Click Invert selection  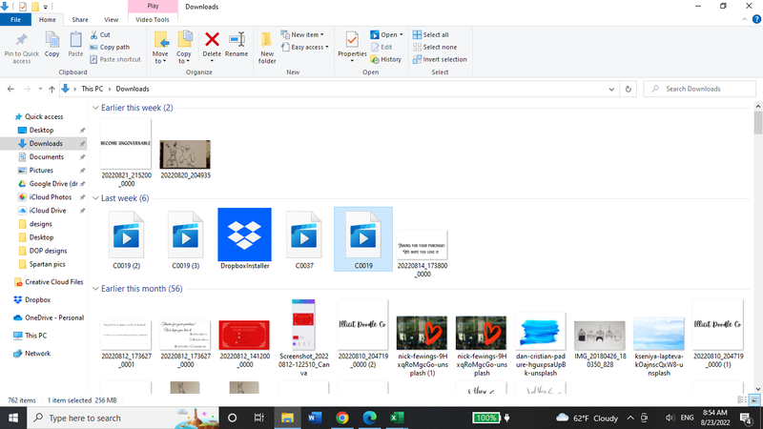tap(440, 59)
